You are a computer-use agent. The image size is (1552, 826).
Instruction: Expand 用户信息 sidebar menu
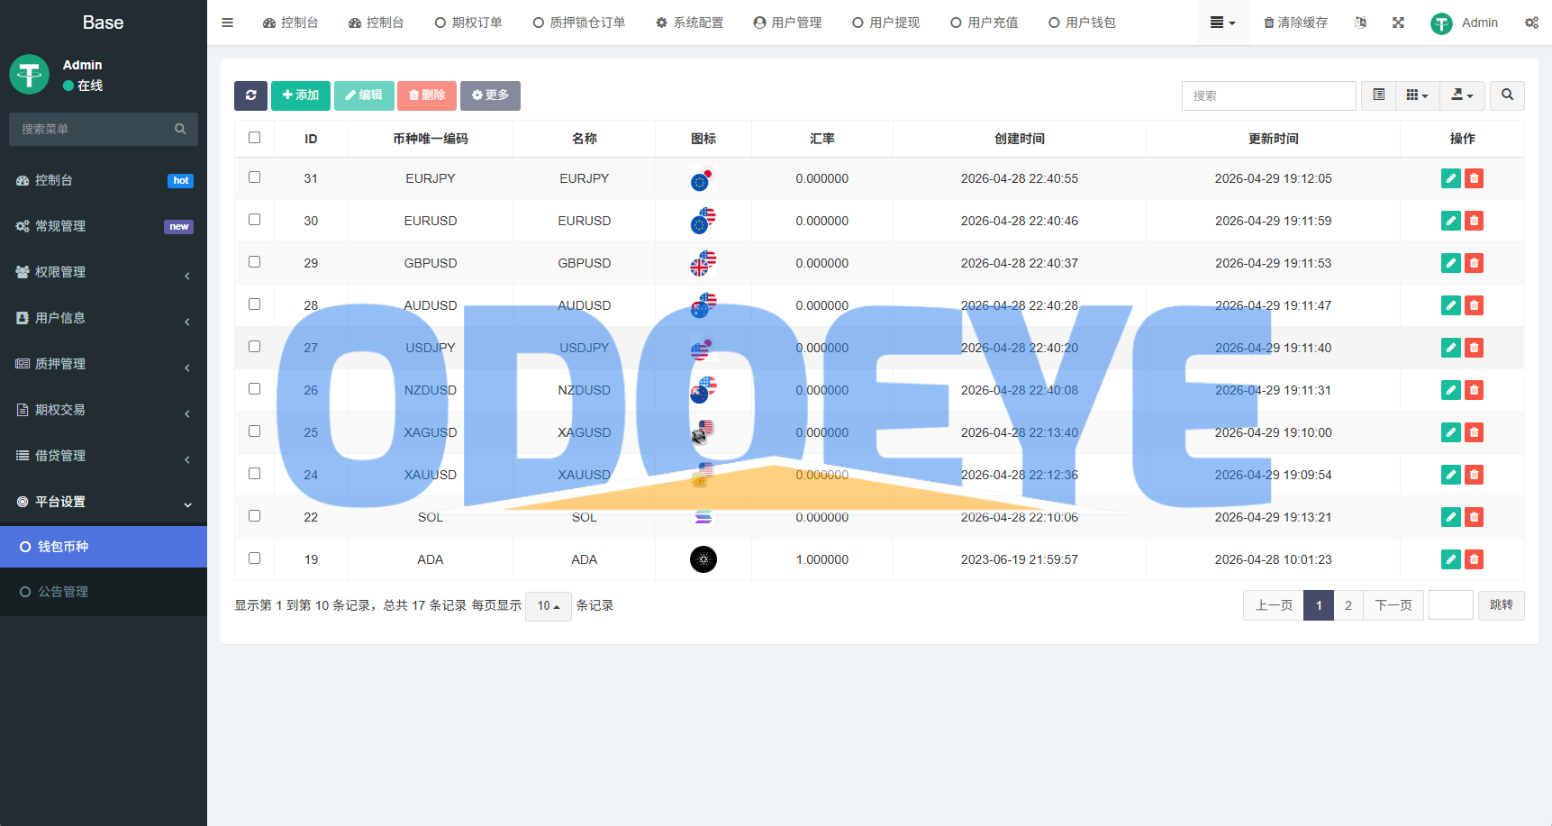[104, 318]
